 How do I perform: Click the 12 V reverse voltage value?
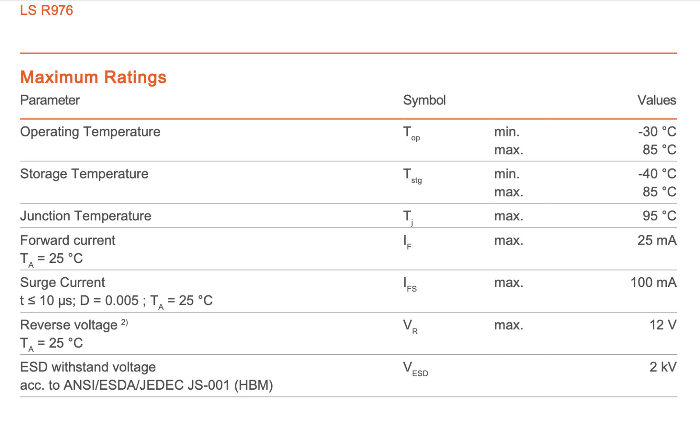point(663,325)
